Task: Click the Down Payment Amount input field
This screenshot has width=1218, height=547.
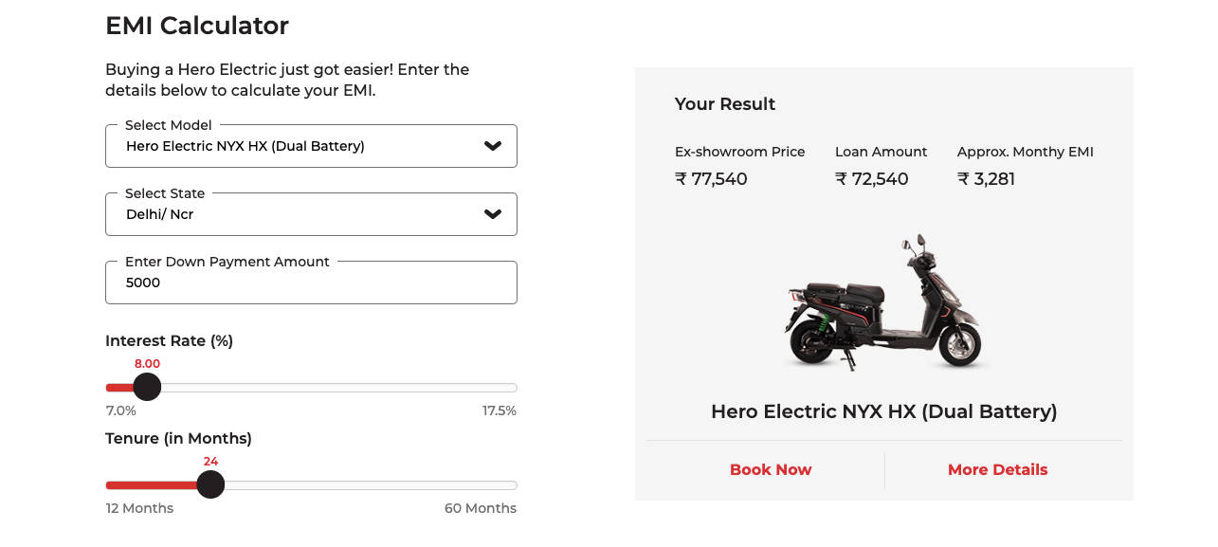Action: pyautogui.click(x=311, y=283)
